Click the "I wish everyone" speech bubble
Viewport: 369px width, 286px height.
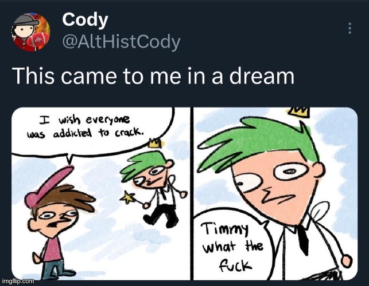(x=92, y=130)
